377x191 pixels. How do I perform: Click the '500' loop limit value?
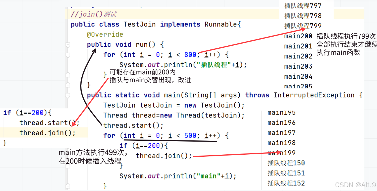tap(190, 135)
